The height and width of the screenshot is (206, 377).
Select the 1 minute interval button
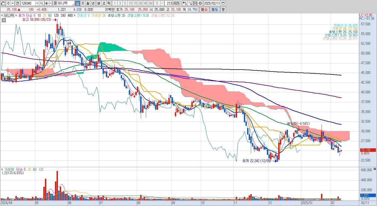(x=114, y=3)
